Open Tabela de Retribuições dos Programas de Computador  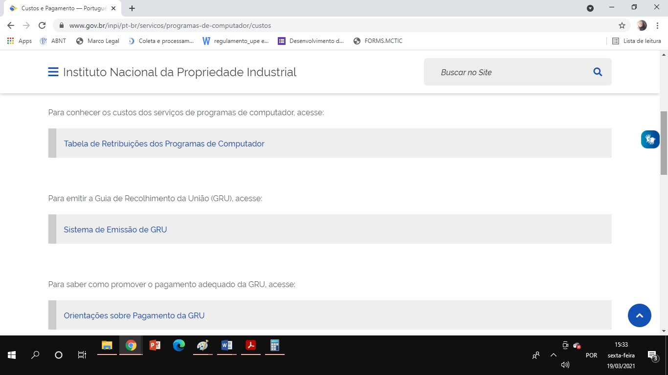[x=164, y=144]
